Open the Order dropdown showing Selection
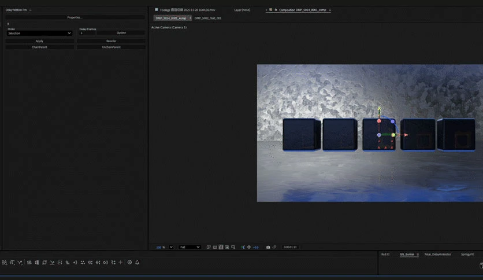The height and width of the screenshot is (280, 483). click(39, 33)
